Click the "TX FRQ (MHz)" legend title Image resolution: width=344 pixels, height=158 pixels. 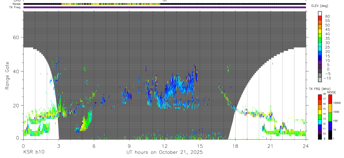pos(319,89)
